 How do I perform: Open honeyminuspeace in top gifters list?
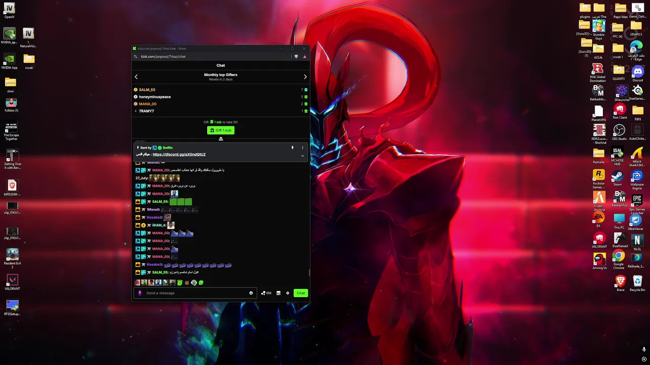[x=155, y=97]
